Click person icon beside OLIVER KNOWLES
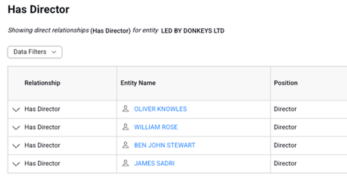The image size is (347, 178). (x=126, y=109)
